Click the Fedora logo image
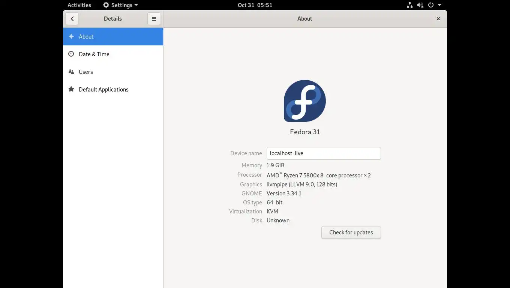Viewport: 510px width, 288px height. (x=305, y=101)
